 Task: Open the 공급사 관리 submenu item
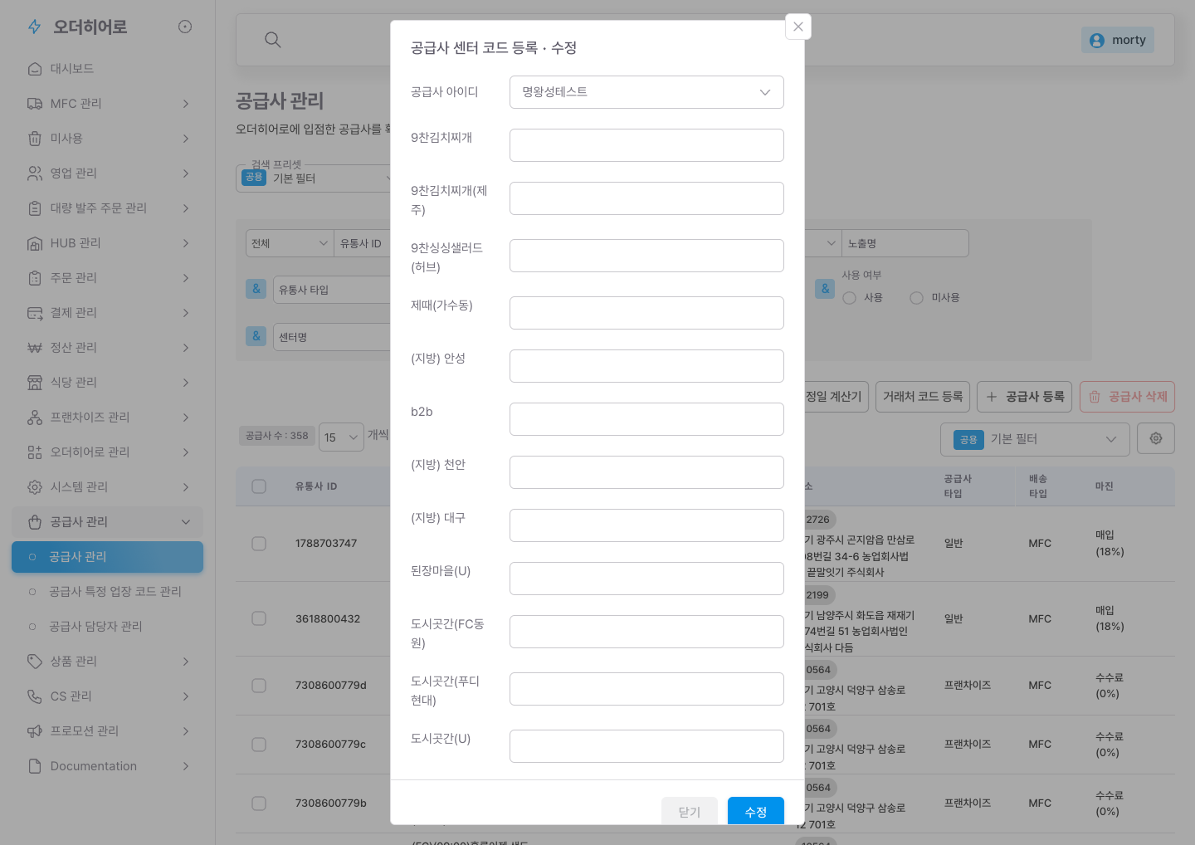tap(108, 557)
